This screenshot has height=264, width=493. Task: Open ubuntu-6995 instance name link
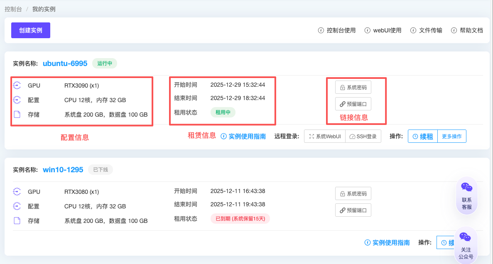[x=65, y=64]
